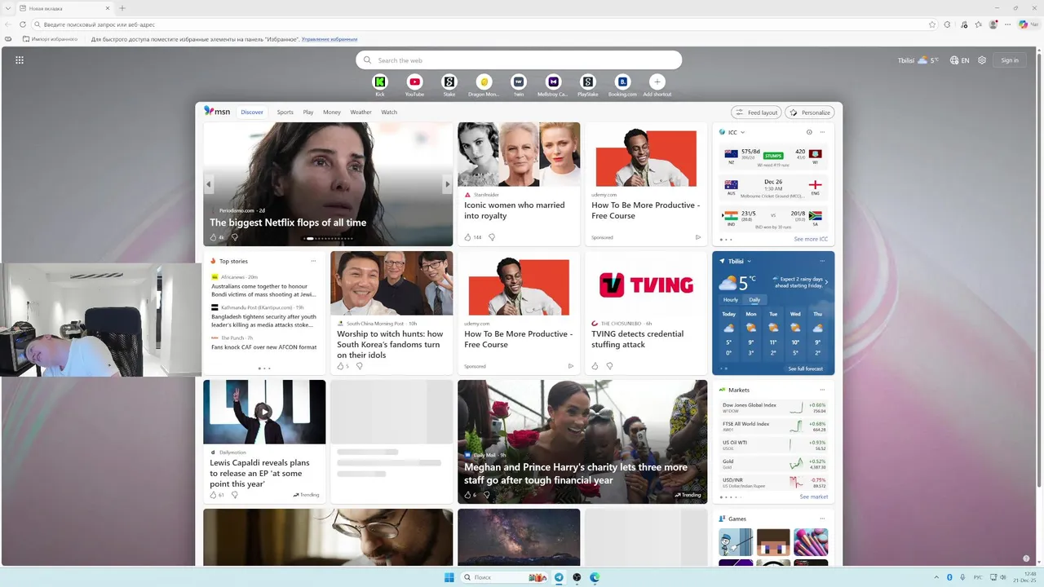Open Markets widget more options
Image resolution: width=1044 pixels, height=587 pixels.
click(x=822, y=390)
